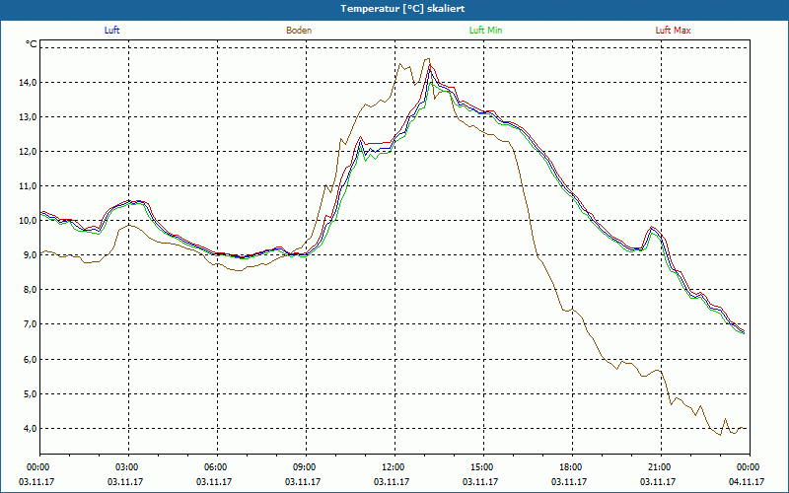Click the '8,0' y-axis value
This screenshot has height=493, width=789.
pyautogui.click(x=30, y=290)
